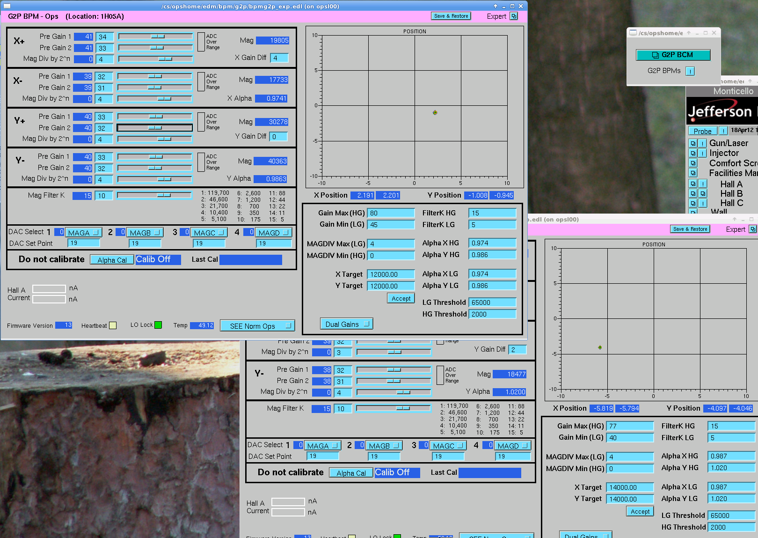This screenshot has width=758, height=538.
Task: Open the first Hall A display icon
Action: click(x=693, y=184)
